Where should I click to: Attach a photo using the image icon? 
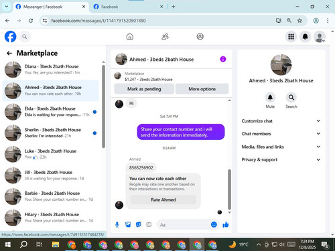pos(128,224)
